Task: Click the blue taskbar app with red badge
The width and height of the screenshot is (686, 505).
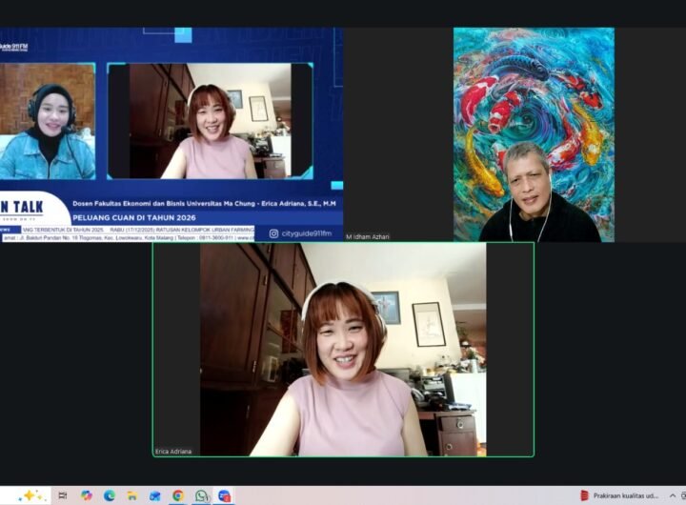Action: (224, 495)
